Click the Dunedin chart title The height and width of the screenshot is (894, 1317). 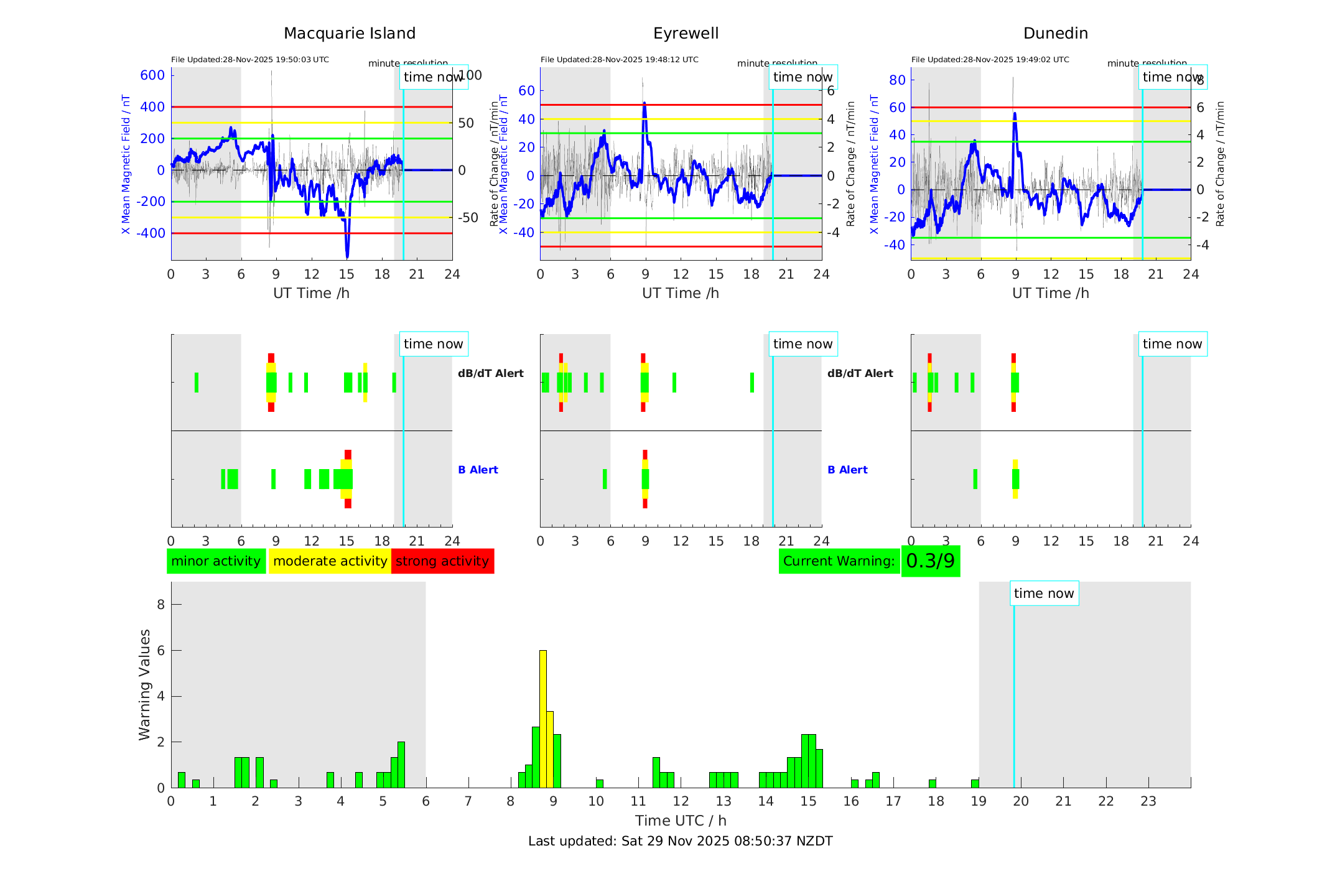click(1055, 34)
